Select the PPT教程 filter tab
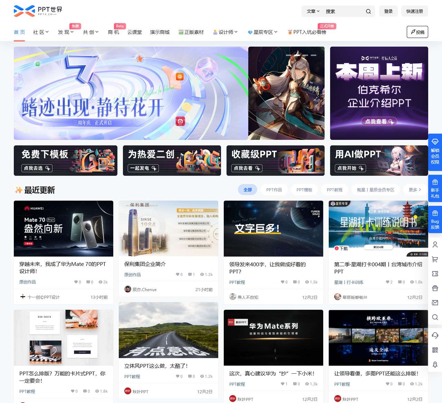The image size is (442, 403). [x=335, y=190]
